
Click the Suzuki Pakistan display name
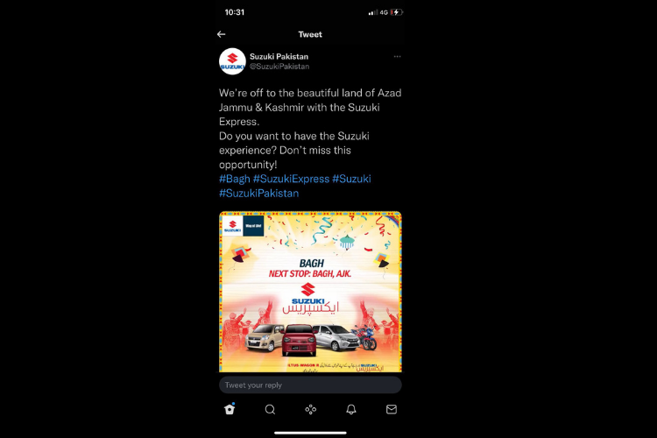click(279, 57)
